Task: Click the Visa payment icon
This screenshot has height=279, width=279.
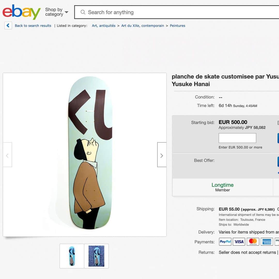Action: tap(239, 242)
